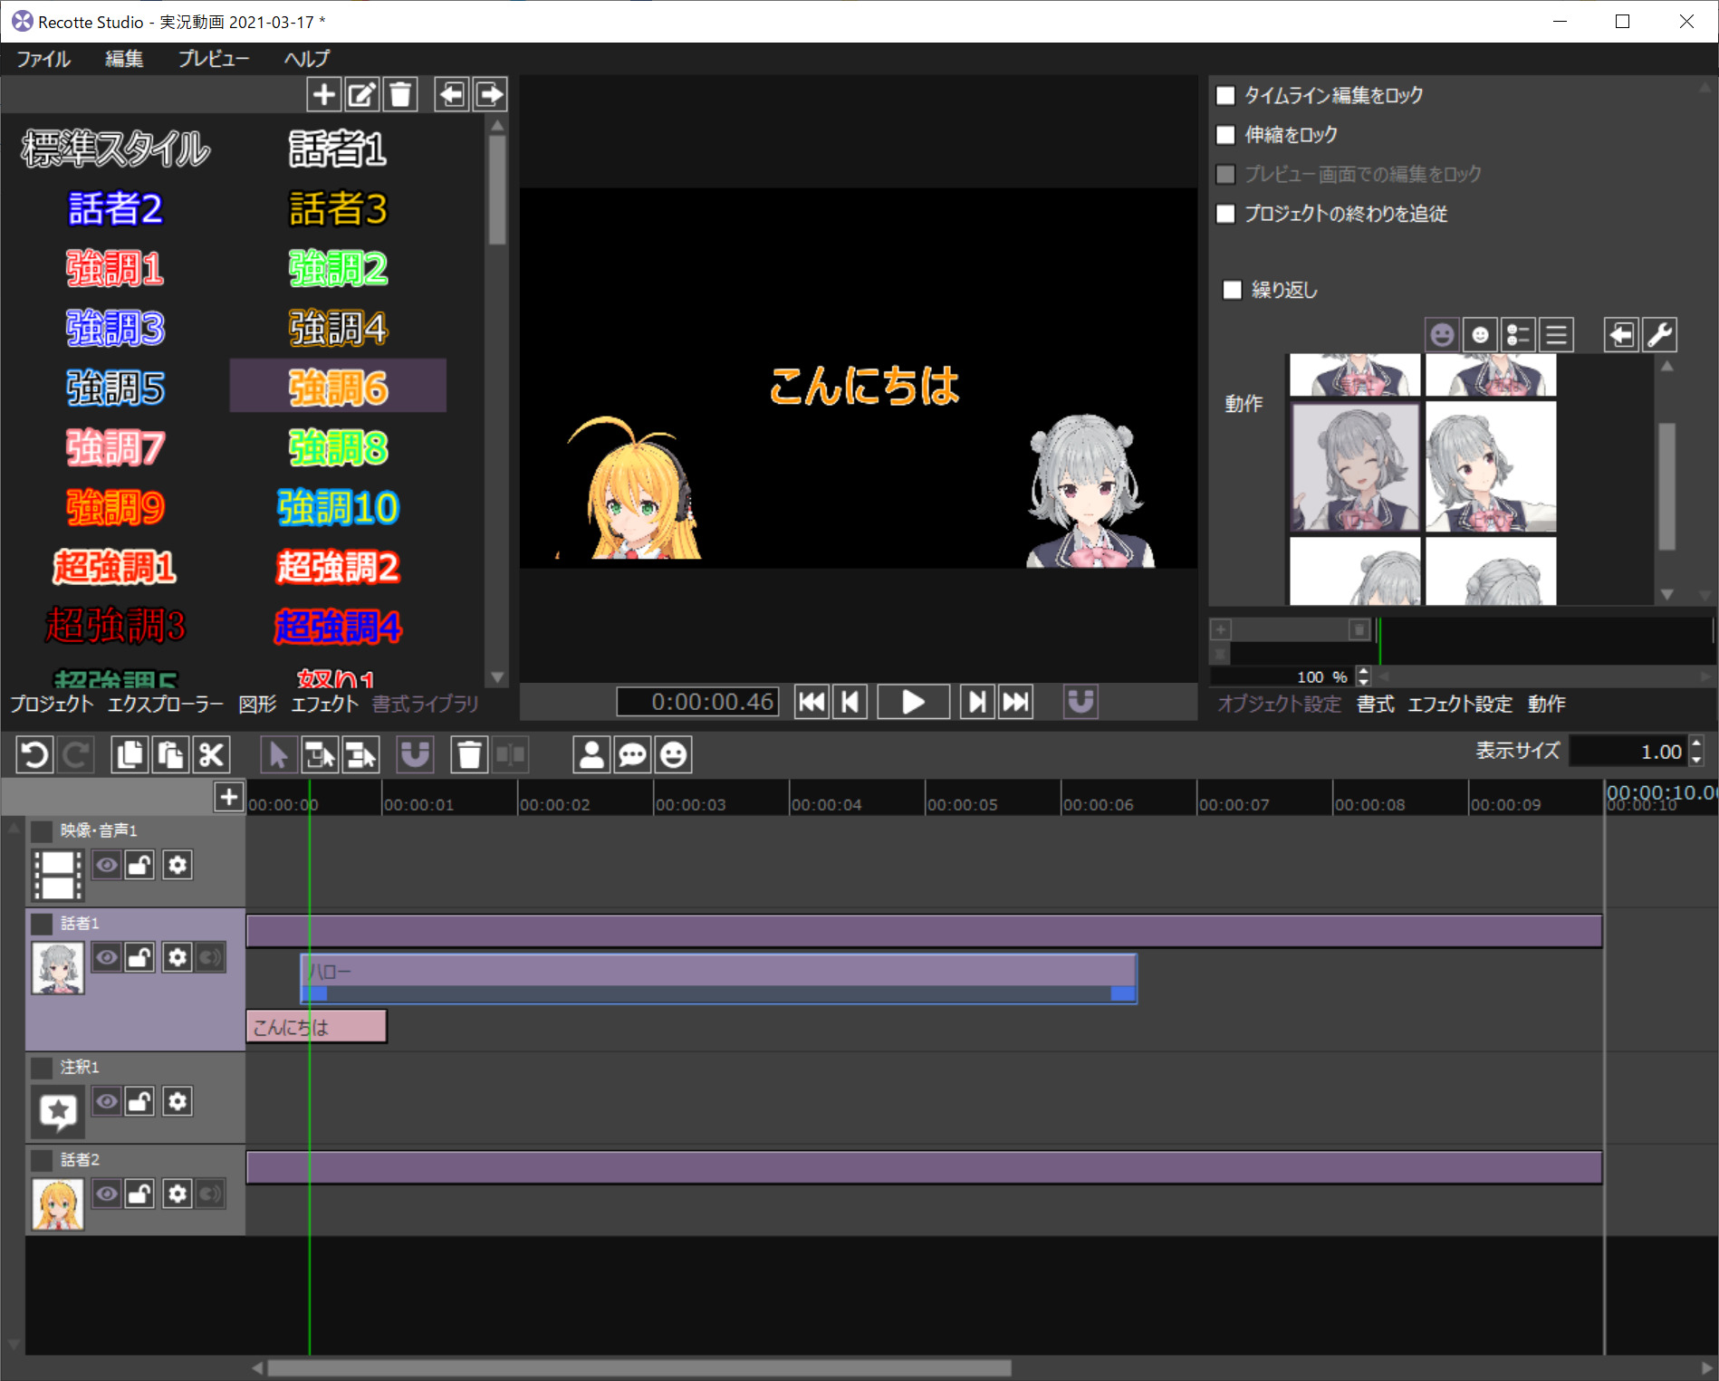Open the wrench settings in motion panel
The image size is (1719, 1381).
(1659, 335)
